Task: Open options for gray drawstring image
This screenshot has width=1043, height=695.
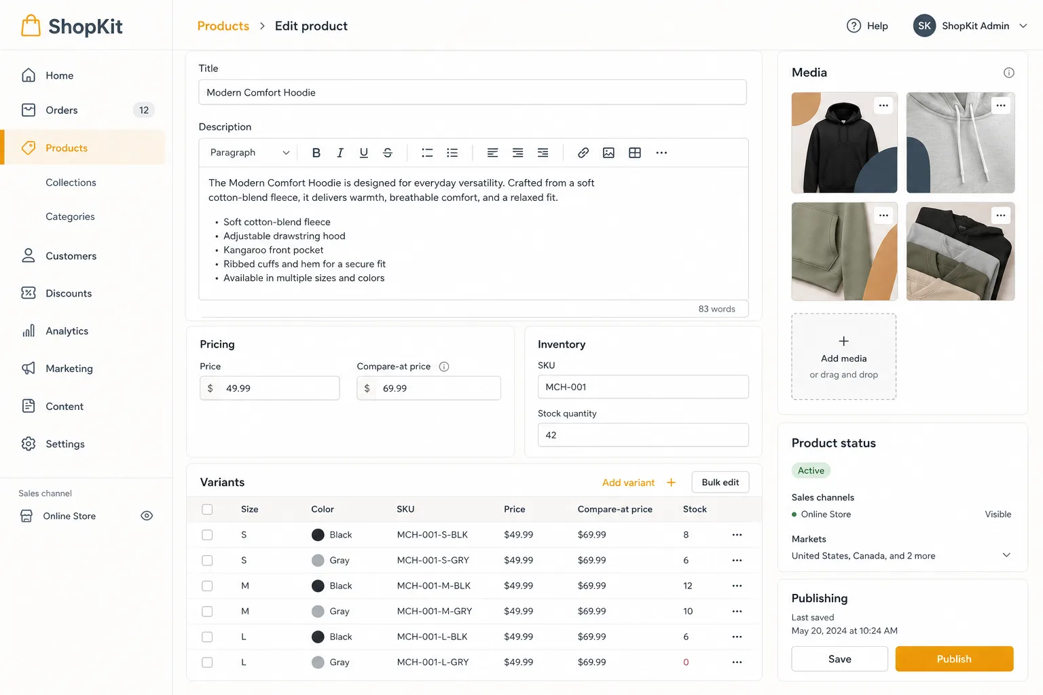Action: tap(1001, 105)
